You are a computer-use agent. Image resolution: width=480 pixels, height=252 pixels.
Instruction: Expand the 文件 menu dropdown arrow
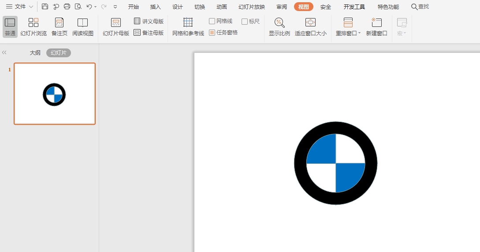click(x=31, y=7)
